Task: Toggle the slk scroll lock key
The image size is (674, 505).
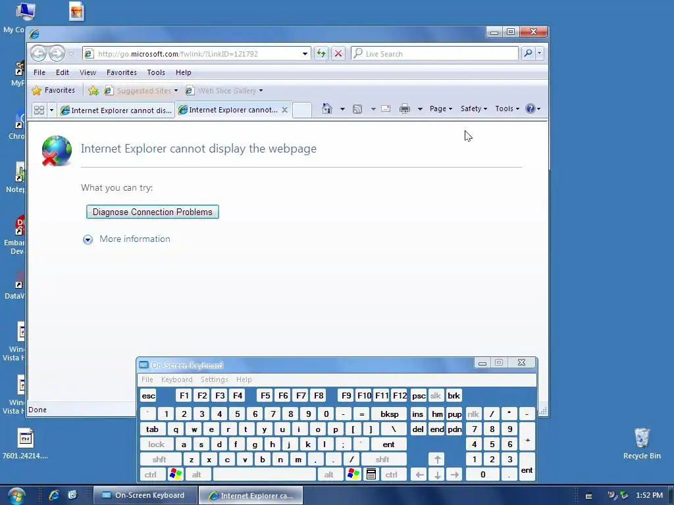Action: [x=436, y=395]
